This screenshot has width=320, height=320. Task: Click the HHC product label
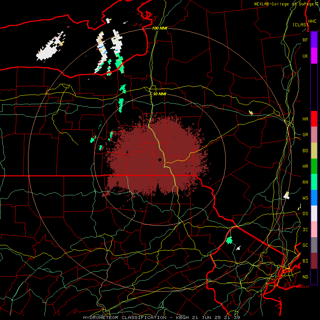pos(313,21)
